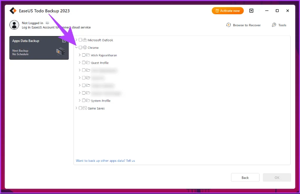Check the Chrome checkbox
300x194 pixels.
80,48
